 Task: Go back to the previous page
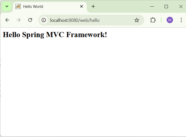click(x=7, y=20)
